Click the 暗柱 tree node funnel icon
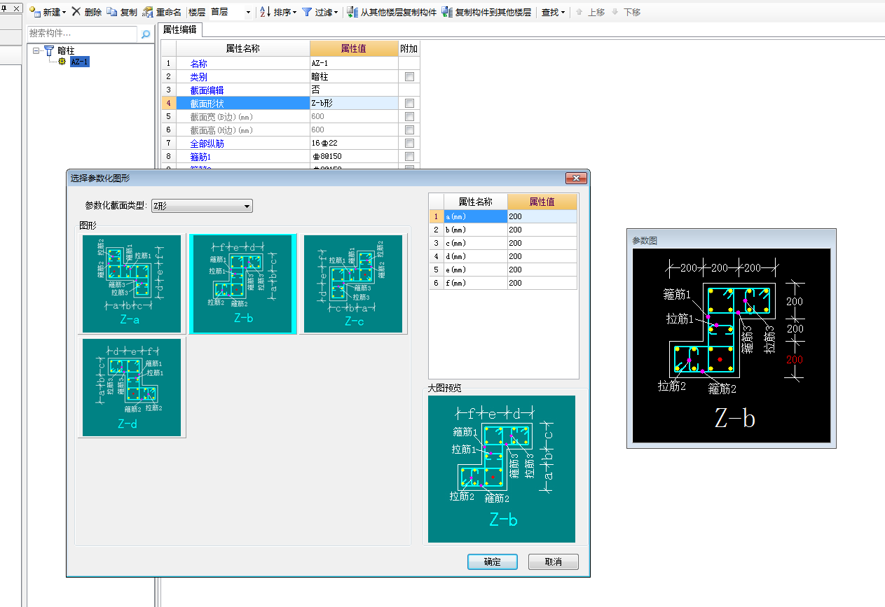Screen dimensions: 885x607 click(48, 50)
